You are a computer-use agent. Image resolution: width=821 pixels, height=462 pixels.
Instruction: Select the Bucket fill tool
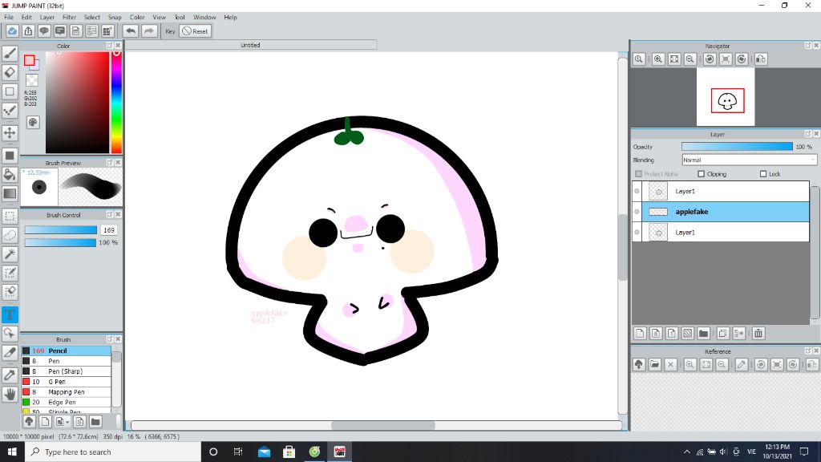[10, 174]
